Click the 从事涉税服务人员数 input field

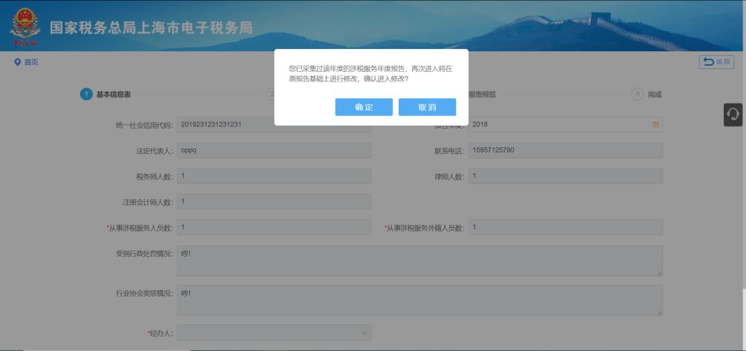tap(274, 227)
